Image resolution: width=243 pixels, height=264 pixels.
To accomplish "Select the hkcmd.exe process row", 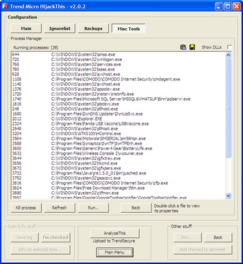I will coord(119,163).
